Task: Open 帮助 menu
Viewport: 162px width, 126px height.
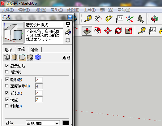Action: point(124,10)
